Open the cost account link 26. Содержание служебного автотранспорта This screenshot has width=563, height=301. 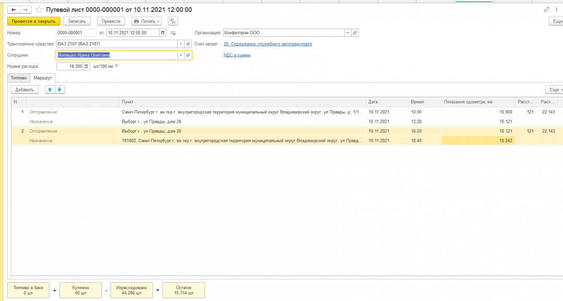click(x=267, y=44)
